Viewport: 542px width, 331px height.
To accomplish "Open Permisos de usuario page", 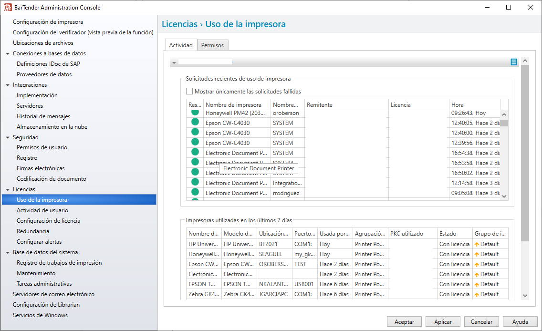I will (x=42, y=147).
